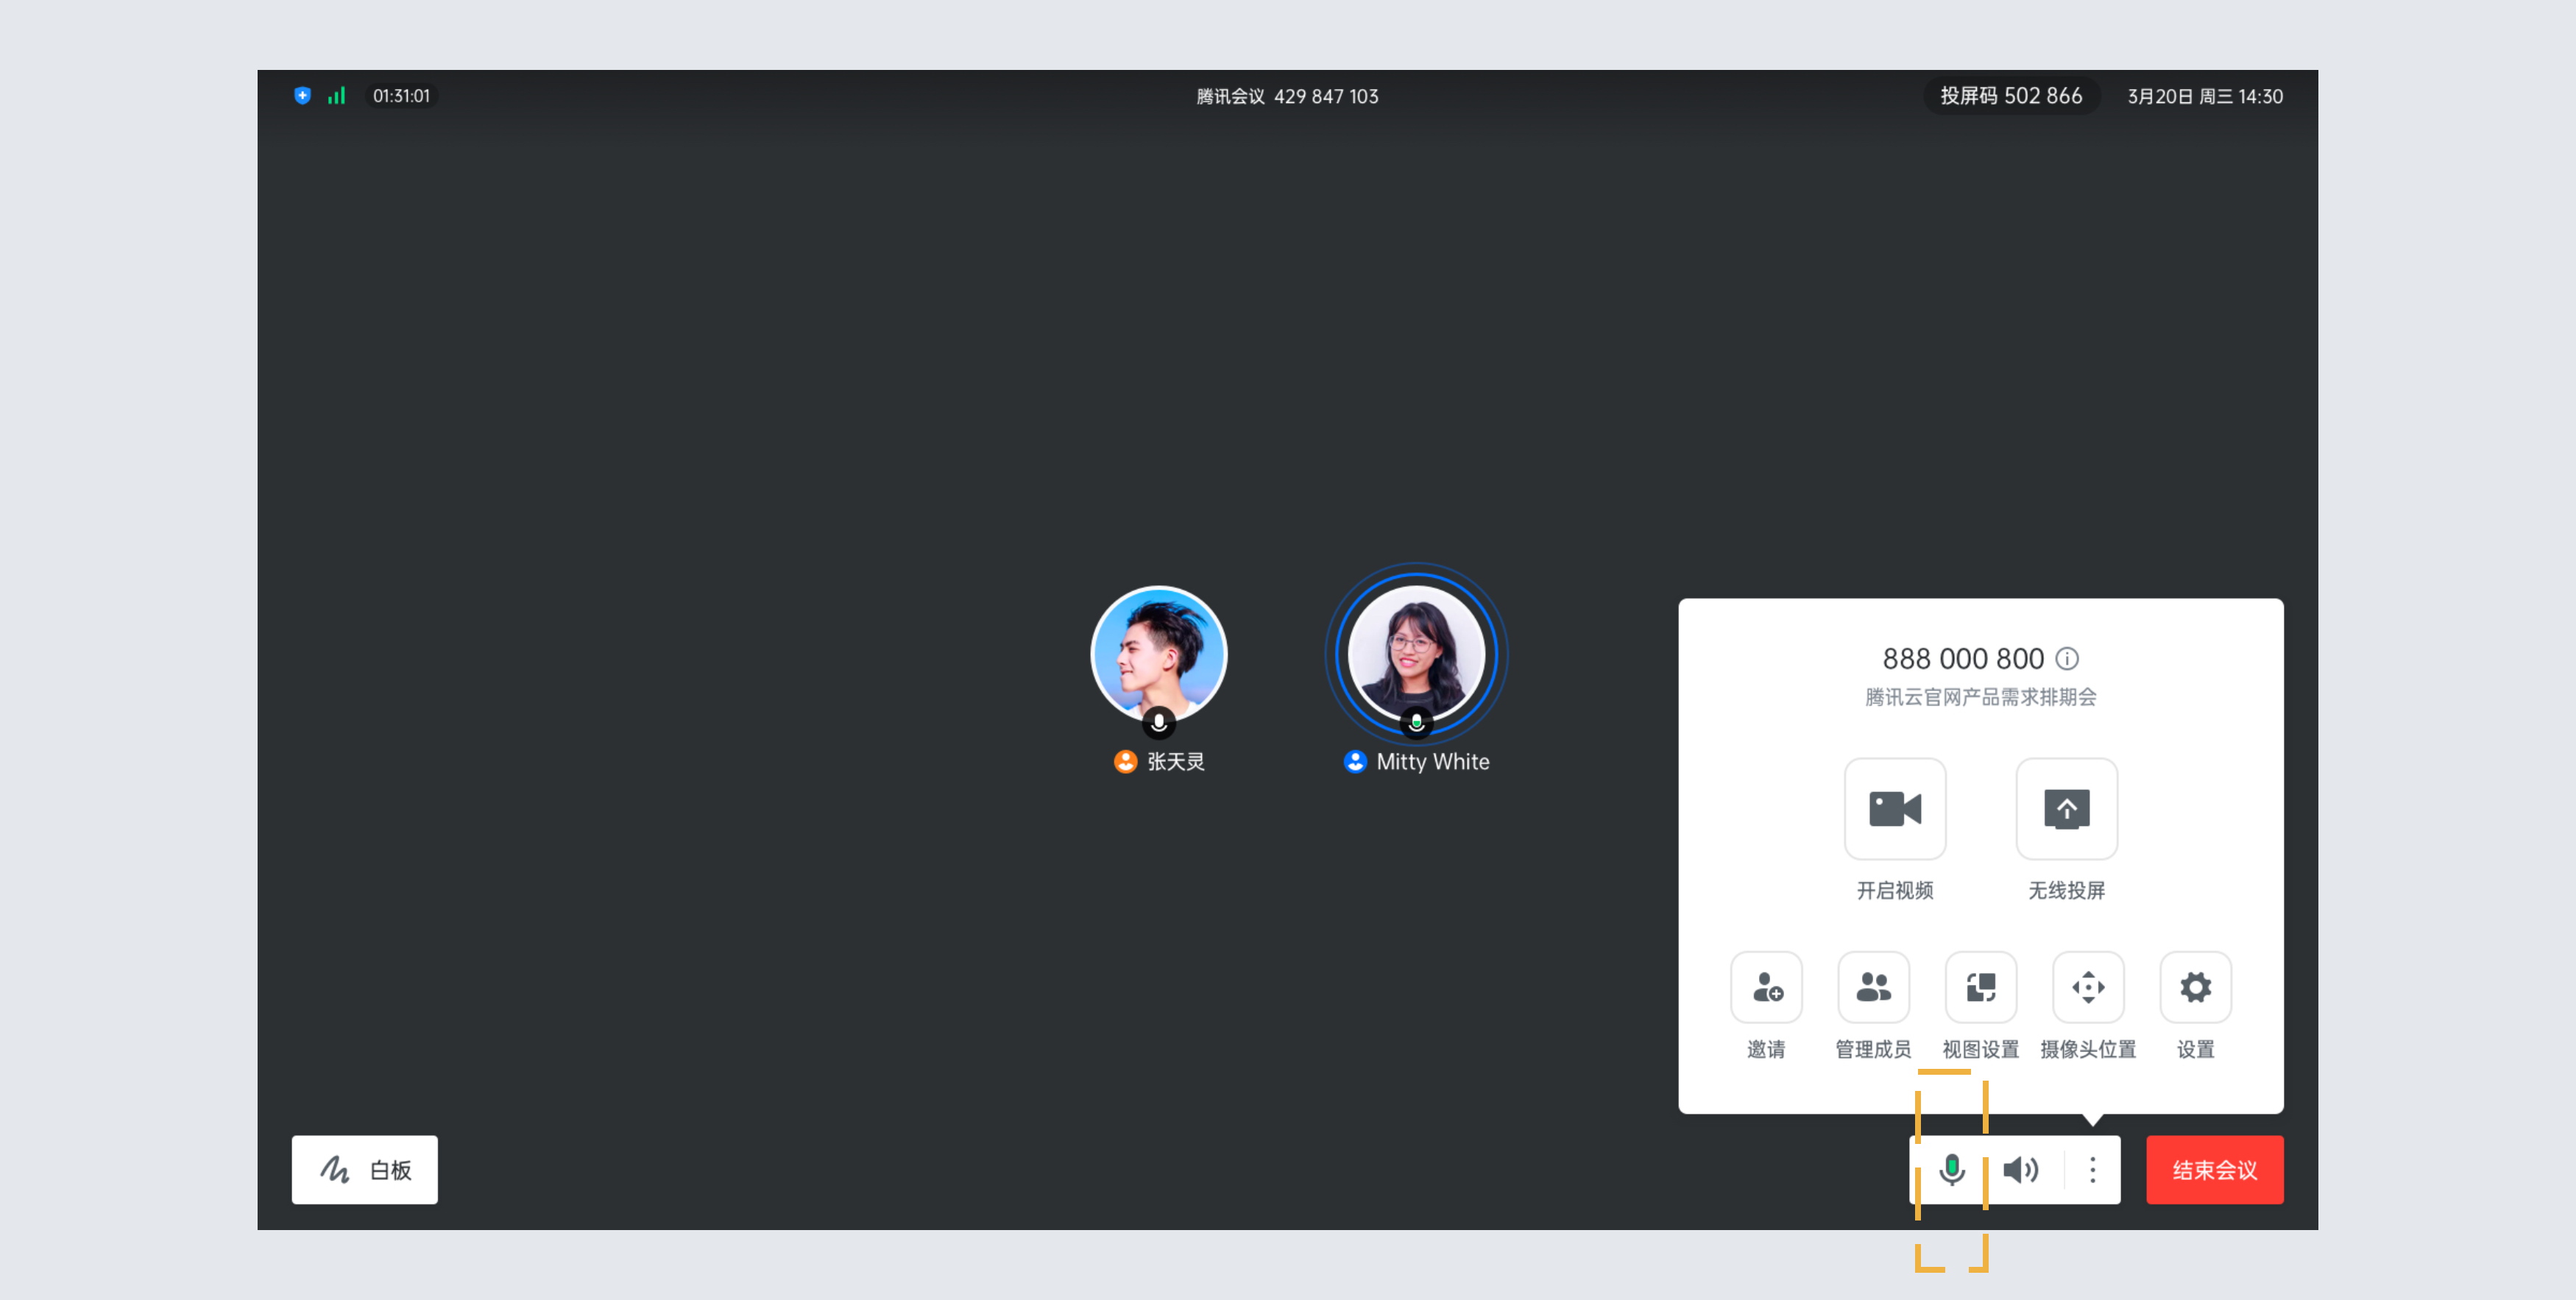Image resolution: width=2576 pixels, height=1300 pixels.
Task: Click the screen cast code 502 866
Action: [x=2011, y=96]
